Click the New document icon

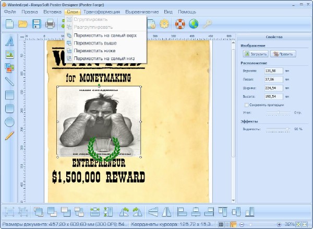(x=9, y=24)
